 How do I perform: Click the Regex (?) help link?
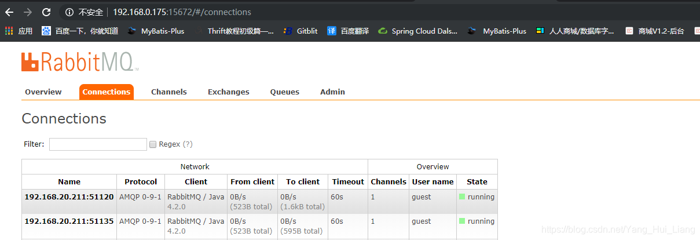click(188, 144)
